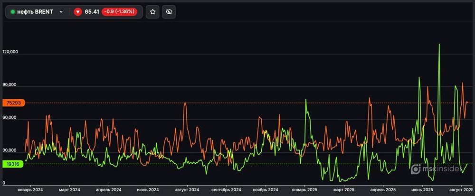Click the green status dot beside нефть
This screenshot has height=196, width=475.
tap(13, 12)
